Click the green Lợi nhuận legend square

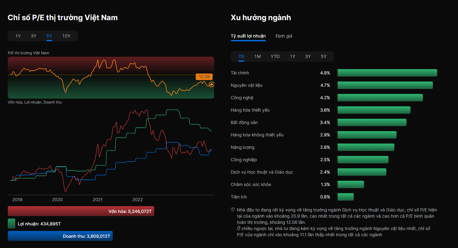tap(11, 224)
